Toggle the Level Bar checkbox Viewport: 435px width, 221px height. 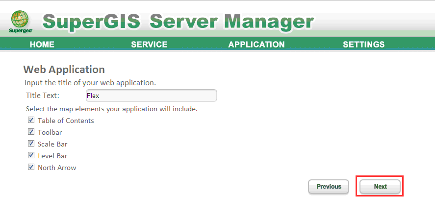tap(31, 155)
